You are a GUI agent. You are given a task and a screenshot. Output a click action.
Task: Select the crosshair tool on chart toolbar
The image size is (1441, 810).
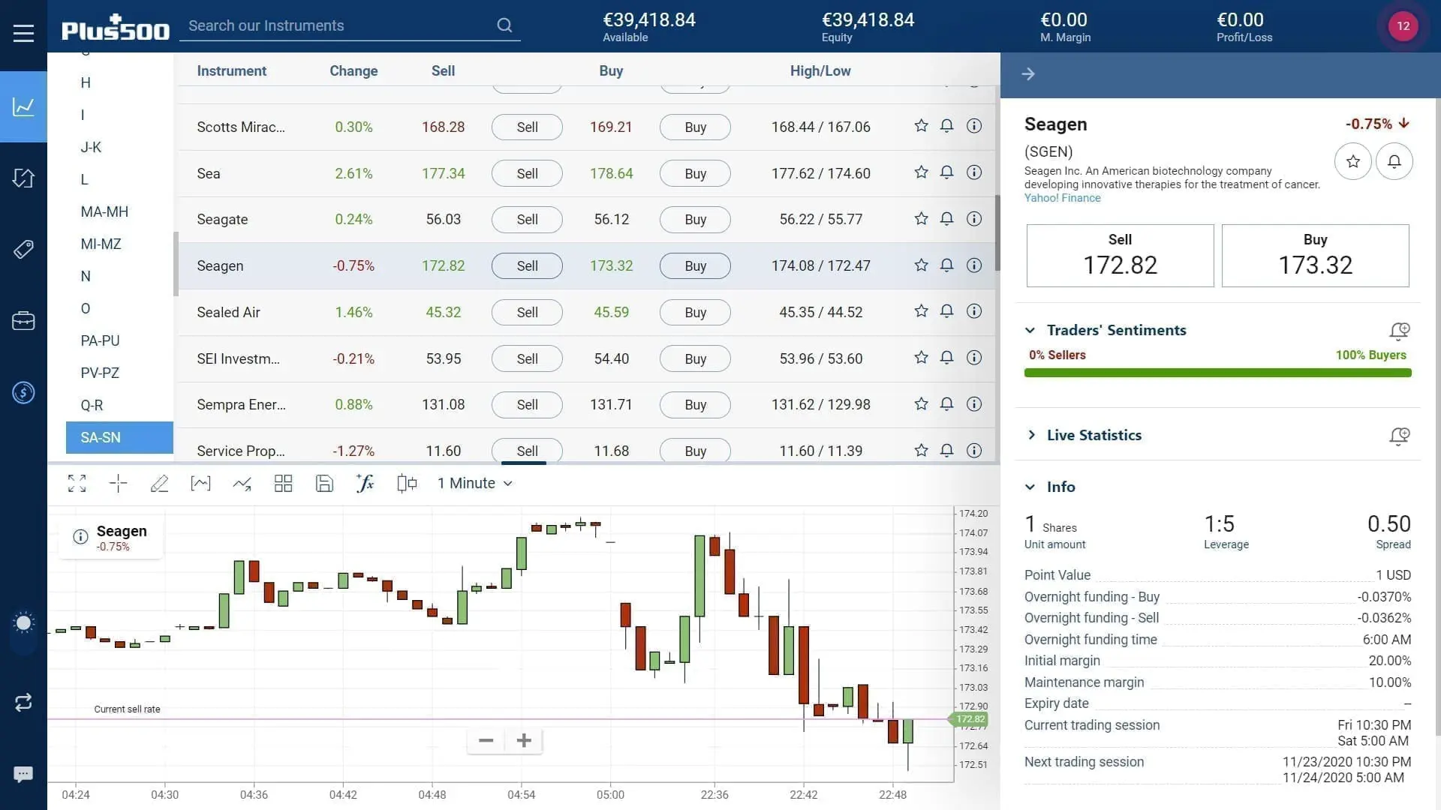(x=118, y=484)
